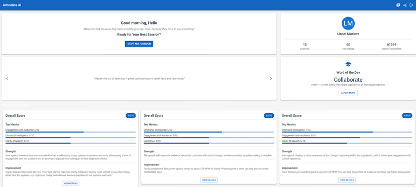Viewport: 416px width, 187px height.
Task: Click the LM avatar circle
Action: [x=348, y=23]
